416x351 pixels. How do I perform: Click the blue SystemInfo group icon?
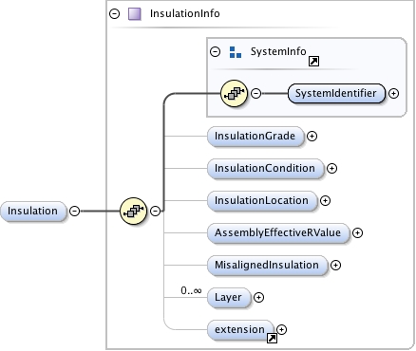point(236,52)
